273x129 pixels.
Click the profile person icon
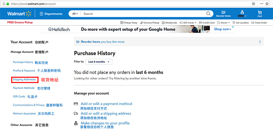pyautogui.click(x=76, y=123)
